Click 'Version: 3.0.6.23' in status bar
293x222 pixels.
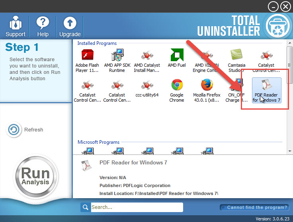[x=272, y=219]
